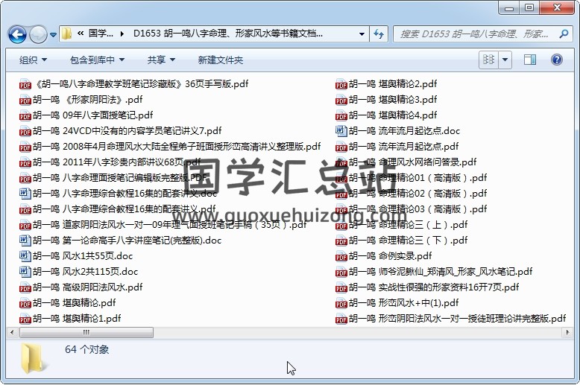The image size is (580, 385).
Task: Click horizontal scrollbar left arrow
Action: click(12, 333)
